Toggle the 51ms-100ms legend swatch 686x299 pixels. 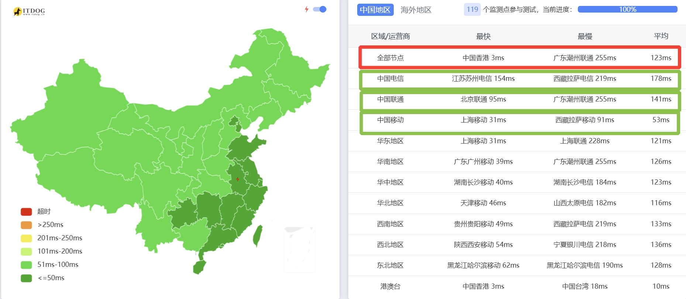[26, 265]
